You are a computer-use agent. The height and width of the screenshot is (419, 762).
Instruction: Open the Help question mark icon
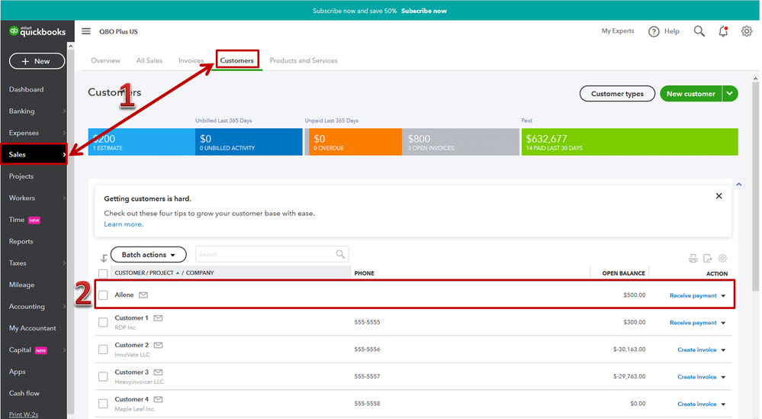pos(654,31)
